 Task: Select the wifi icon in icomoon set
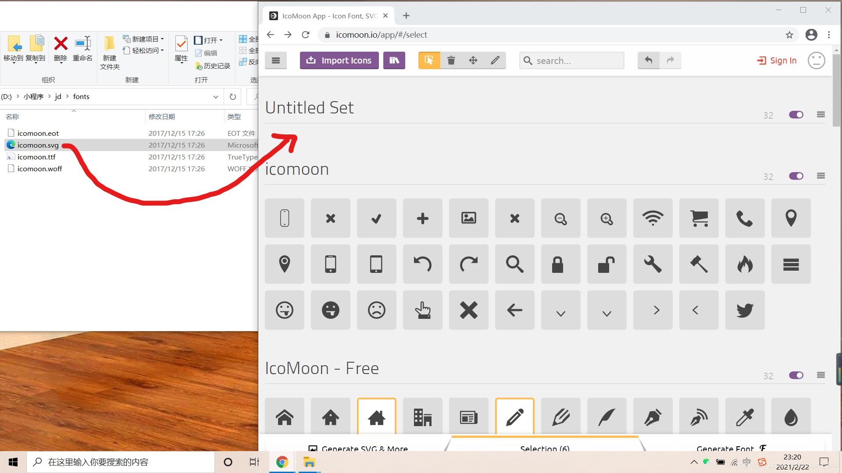coord(653,218)
